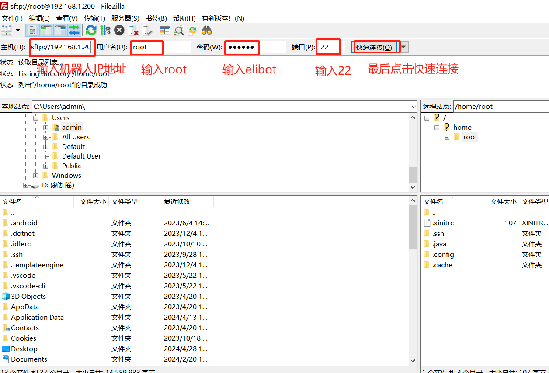Viewport: 549px width, 373px height.
Task: Click the 文件名 column header in local list
Action: (12, 201)
